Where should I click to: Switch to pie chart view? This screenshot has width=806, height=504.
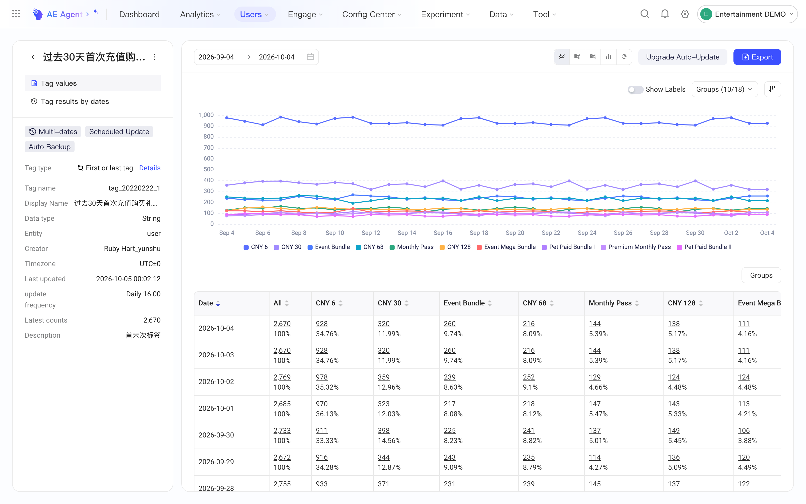[624, 57]
